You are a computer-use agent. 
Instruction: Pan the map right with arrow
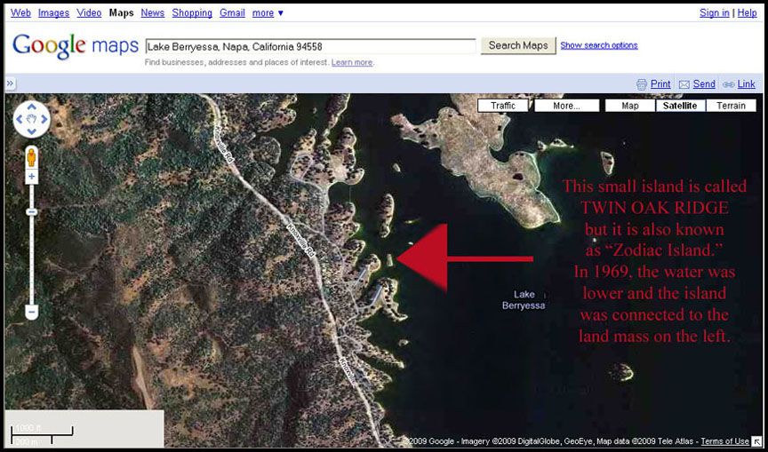(x=44, y=119)
